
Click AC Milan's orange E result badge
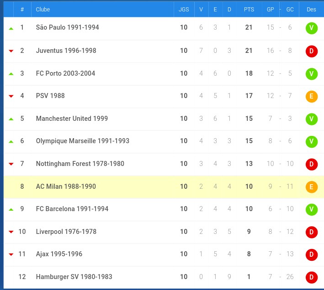coord(311,187)
